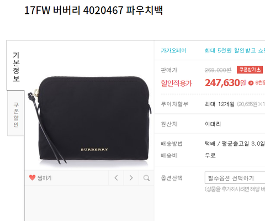Click the crossed-out 268,000원 original price
This screenshot has width=265, height=221.
click(x=218, y=70)
